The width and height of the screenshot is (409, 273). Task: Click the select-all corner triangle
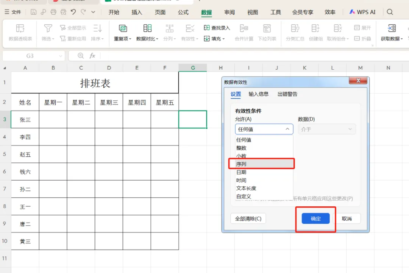click(5, 68)
